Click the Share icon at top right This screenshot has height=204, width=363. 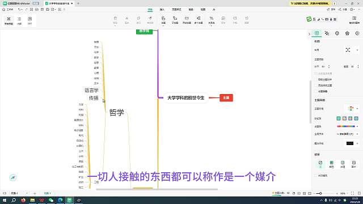point(343,10)
